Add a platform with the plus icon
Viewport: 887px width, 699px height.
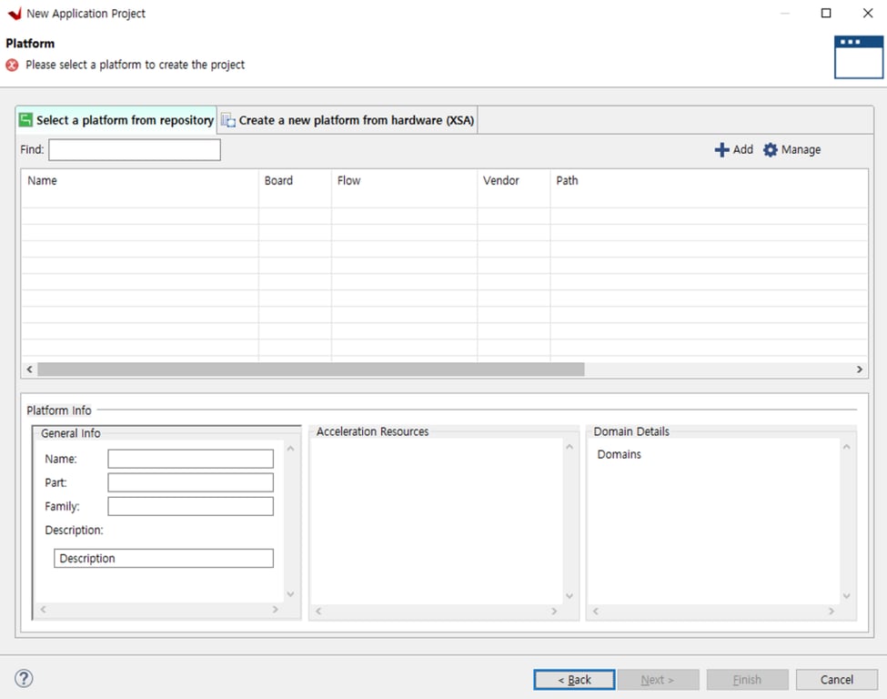[733, 150]
